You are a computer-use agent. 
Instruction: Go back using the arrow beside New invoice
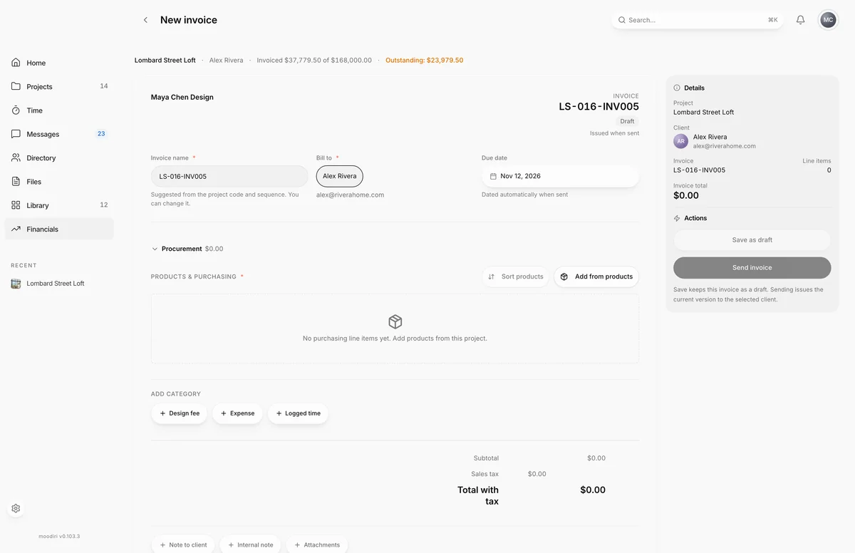pos(145,20)
